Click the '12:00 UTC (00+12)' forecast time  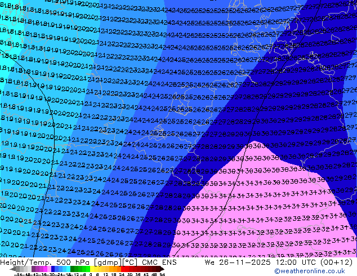pyautogui.click(x=314, y=262)
